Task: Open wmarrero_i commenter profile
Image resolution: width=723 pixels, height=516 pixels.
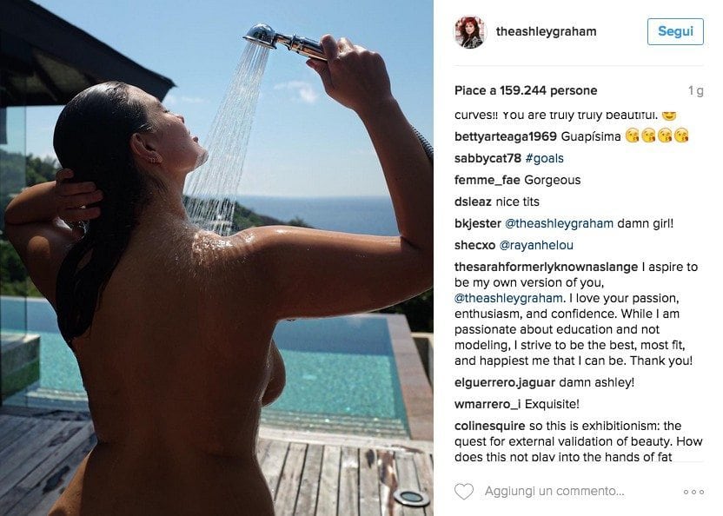Action: pos(488,404)
